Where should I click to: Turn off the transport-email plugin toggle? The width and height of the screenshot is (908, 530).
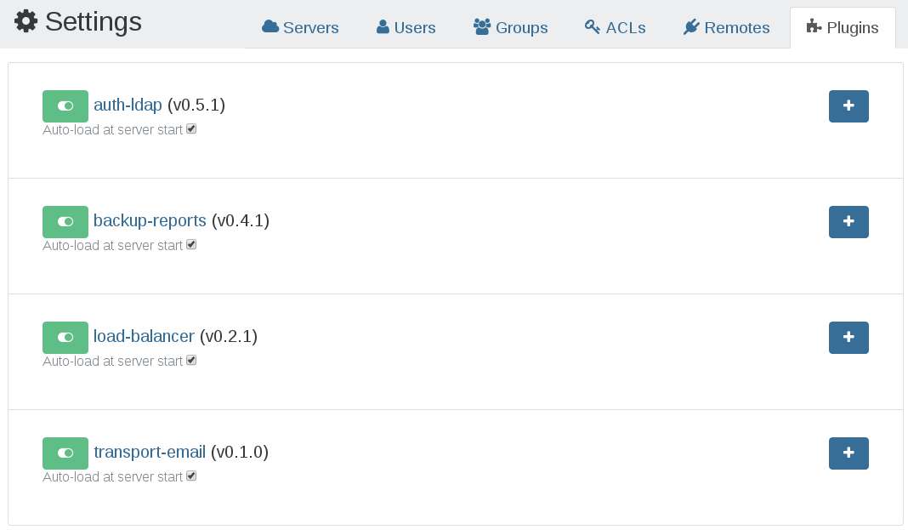click(x=65, y=453)
